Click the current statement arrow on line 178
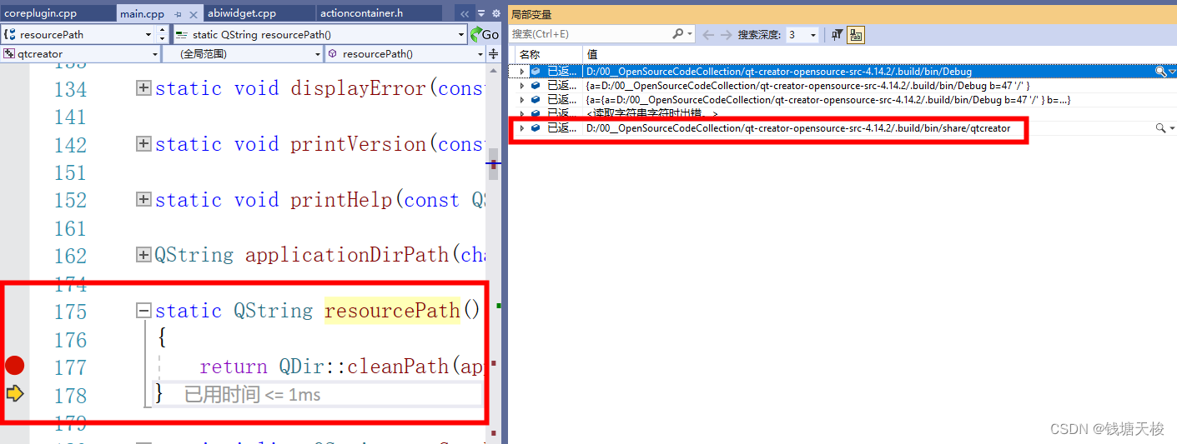 15,393
